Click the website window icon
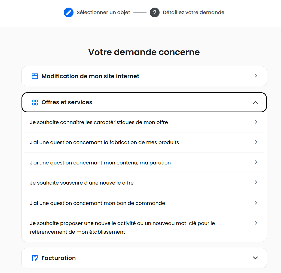This screenshot has height=273, width=281. [35, 76]
